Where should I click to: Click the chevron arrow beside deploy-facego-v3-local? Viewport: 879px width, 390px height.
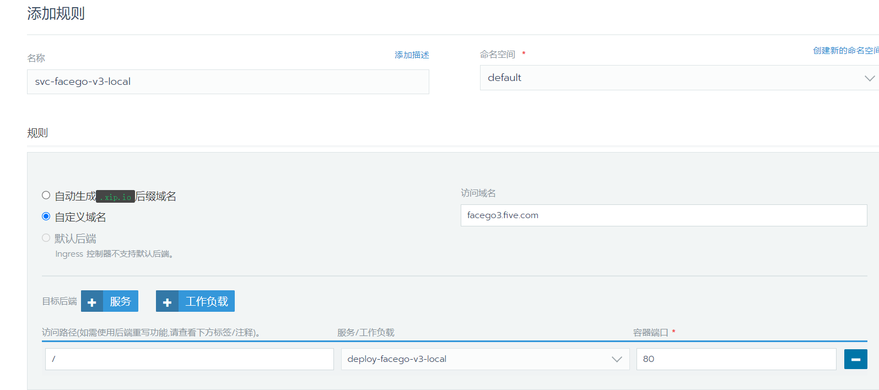(x=617, y=359)
